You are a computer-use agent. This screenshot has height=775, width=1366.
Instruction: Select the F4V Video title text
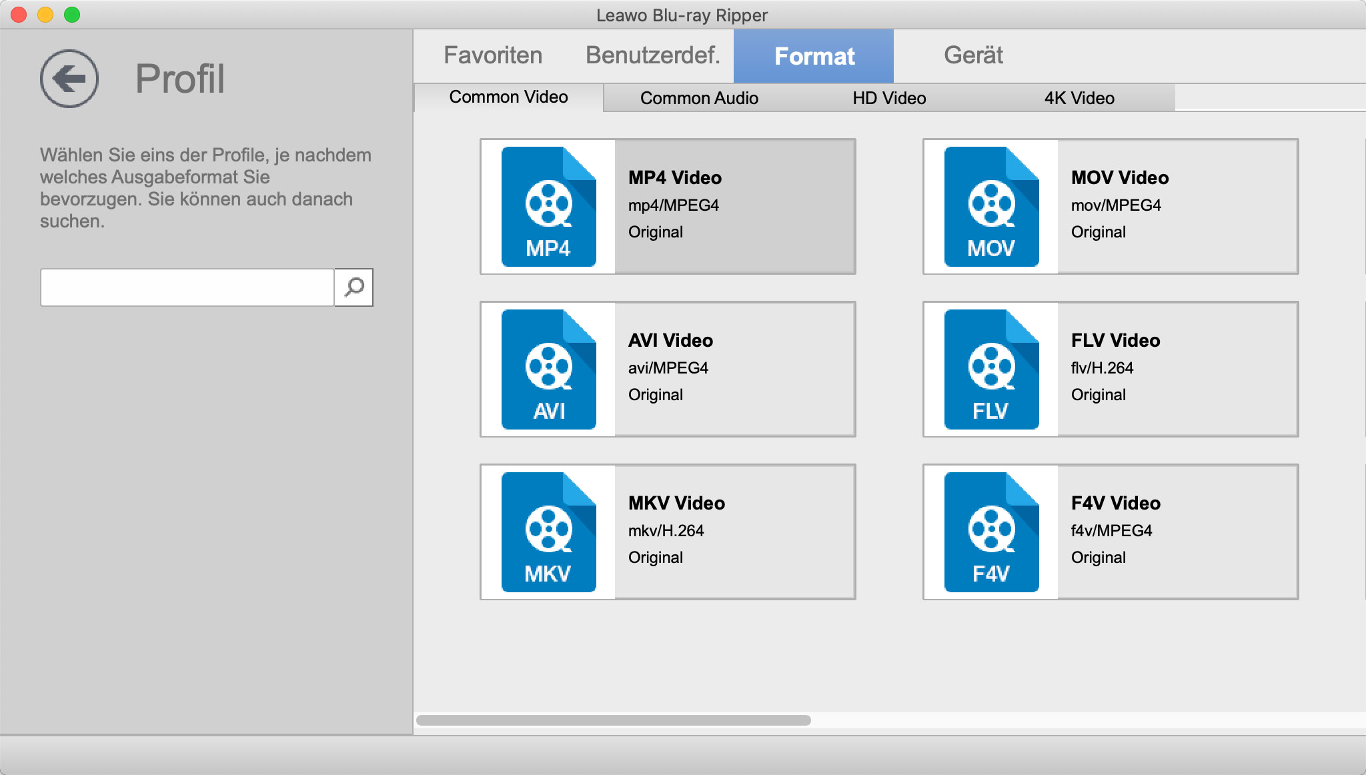tap(1115, 503)
